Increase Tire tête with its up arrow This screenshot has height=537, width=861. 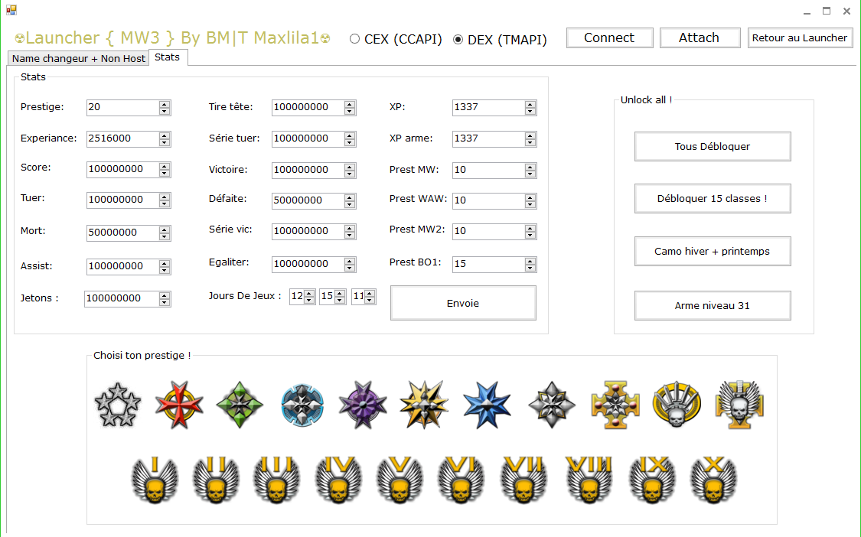point(349,104)
